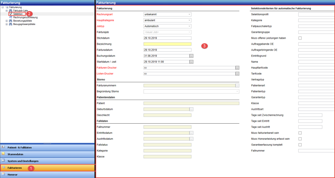Click the date picker button beside Buchungsdatum
The height and width of the screenshot is (178, 335).
(x=192, y=56)
